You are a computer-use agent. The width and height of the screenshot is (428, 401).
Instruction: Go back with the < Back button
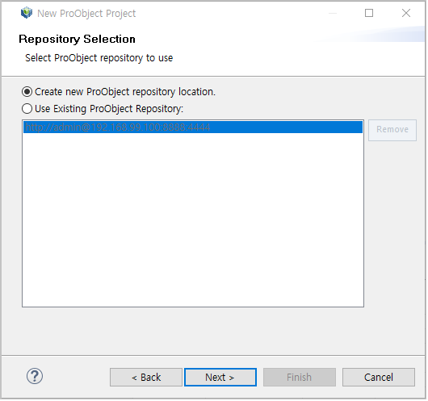pos(146,378)
